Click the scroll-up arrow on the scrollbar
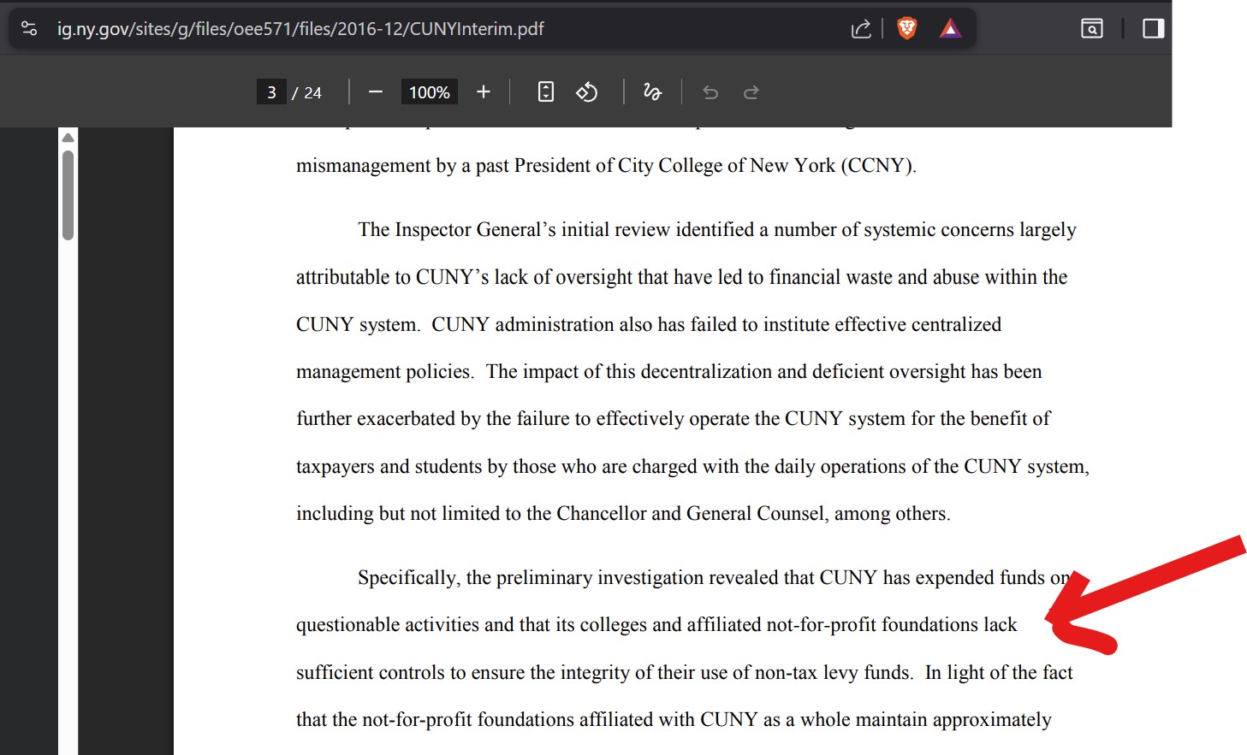This screenshot has width=1247, height=755. [68, 137]
